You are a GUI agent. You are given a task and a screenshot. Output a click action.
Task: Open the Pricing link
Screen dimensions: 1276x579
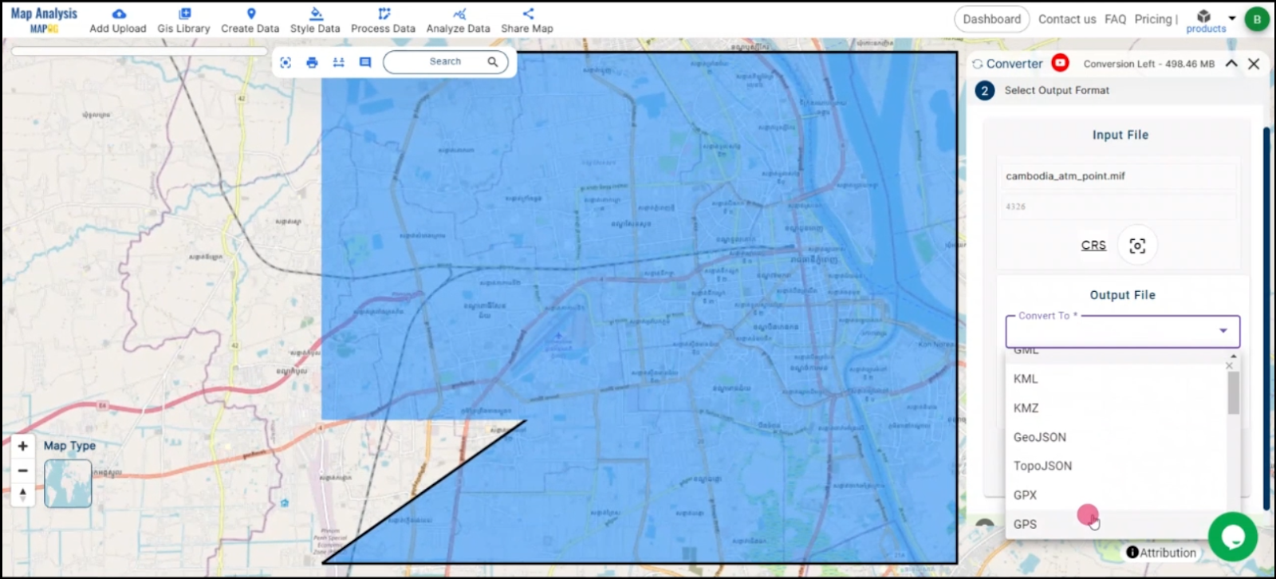tap(1153, 19)
